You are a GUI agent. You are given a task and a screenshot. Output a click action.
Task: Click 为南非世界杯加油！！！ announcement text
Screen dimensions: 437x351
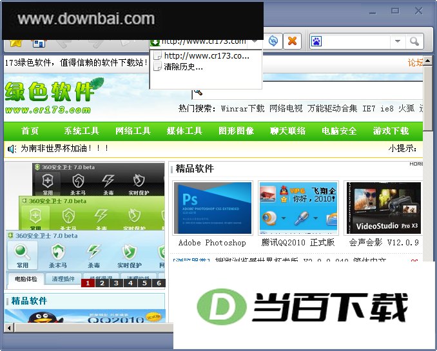click(64, 148)
